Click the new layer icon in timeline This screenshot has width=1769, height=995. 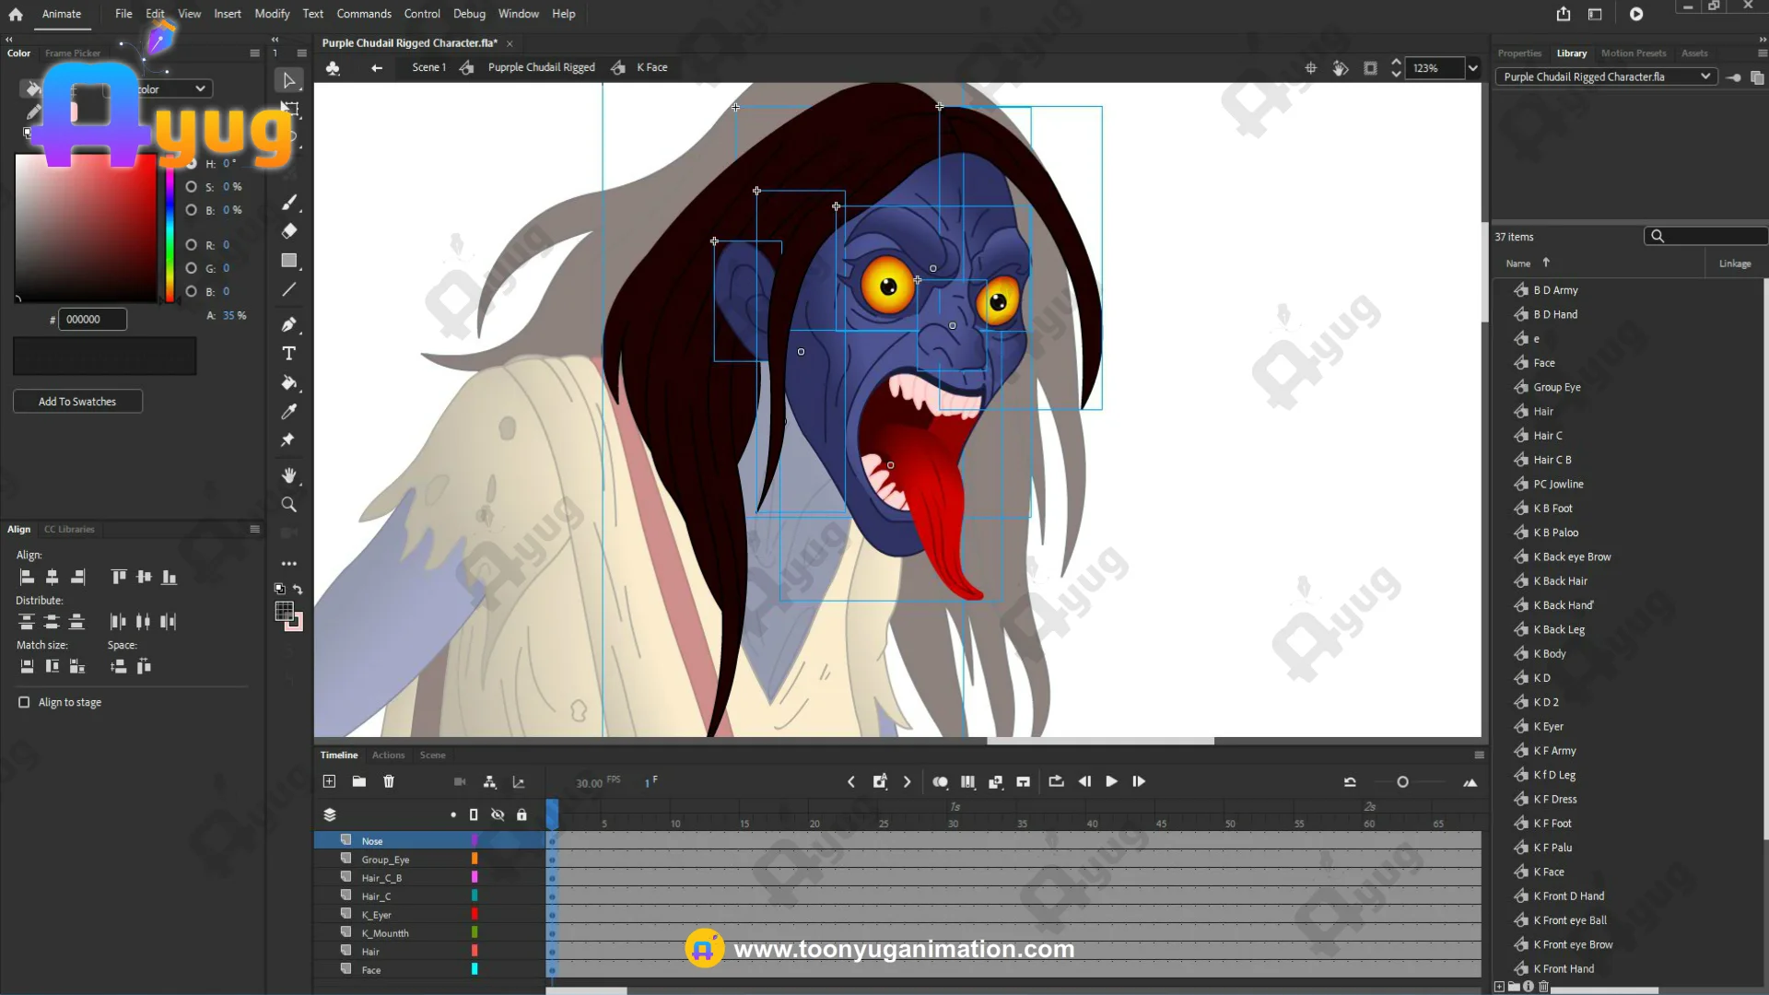[x=329, y=781]
